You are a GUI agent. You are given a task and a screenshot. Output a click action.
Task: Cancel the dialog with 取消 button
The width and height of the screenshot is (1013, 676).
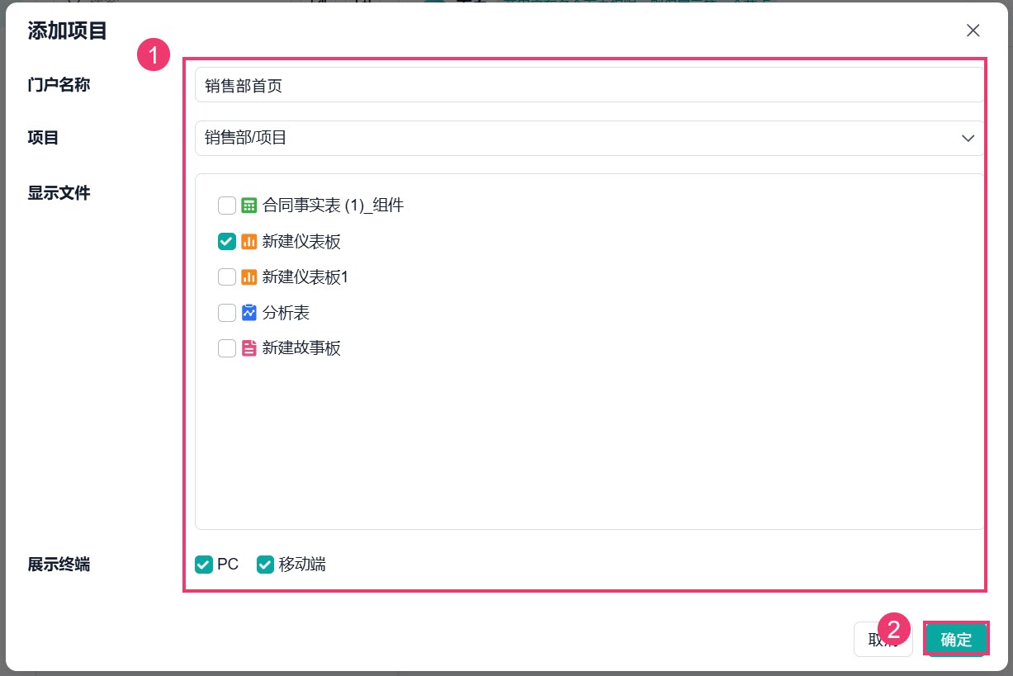[x=883, y=640]
